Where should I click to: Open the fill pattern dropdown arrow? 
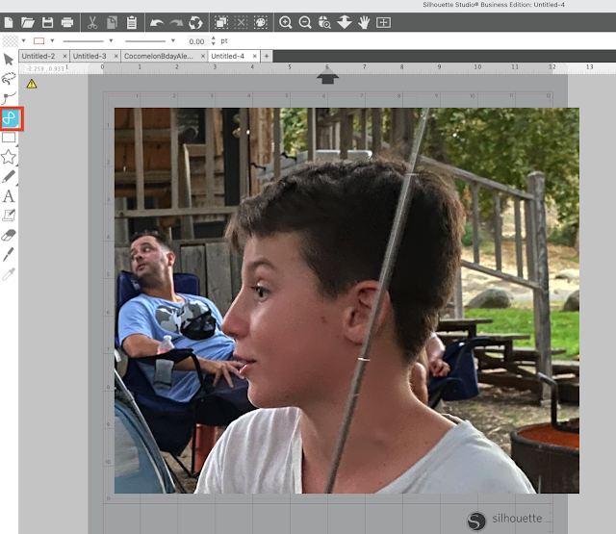(x=23, y=40)
